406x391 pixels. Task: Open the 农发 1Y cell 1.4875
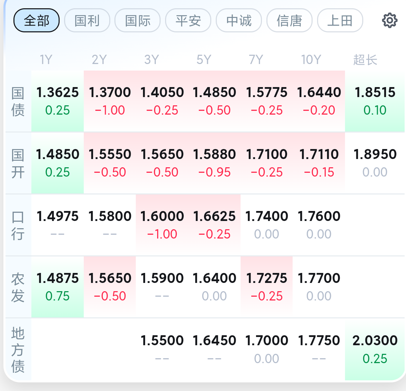58,287
